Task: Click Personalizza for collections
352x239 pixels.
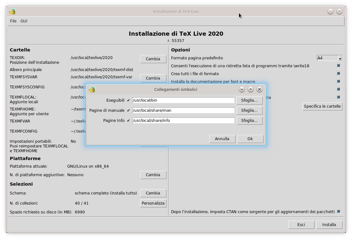Action: click(x=153, y=203)
